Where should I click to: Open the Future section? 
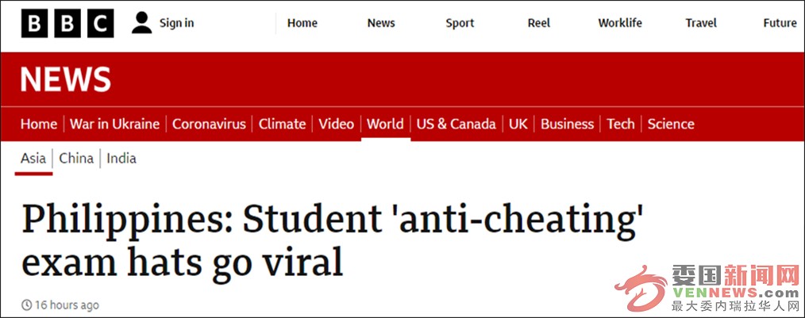(780, 23)
